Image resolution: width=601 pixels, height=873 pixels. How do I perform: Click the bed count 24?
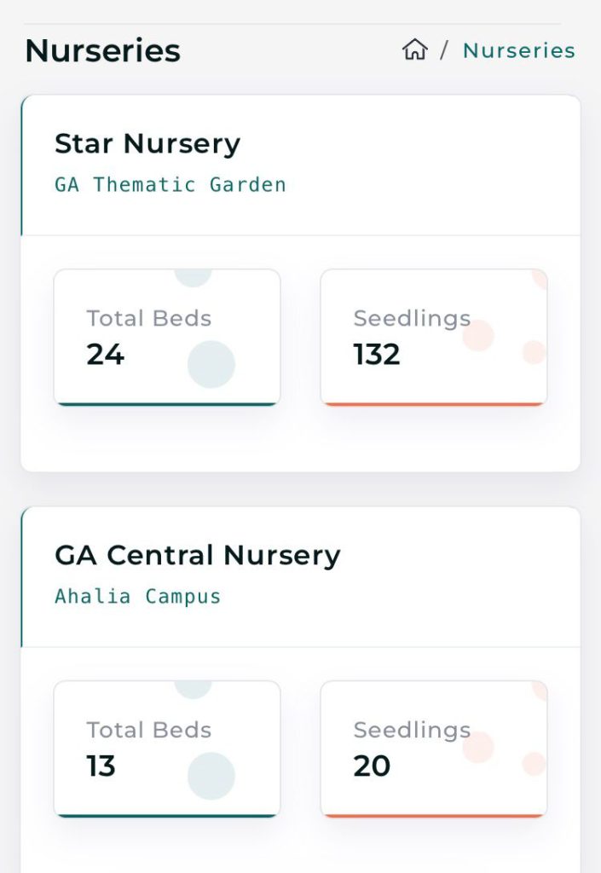click(x=106, y=354)
